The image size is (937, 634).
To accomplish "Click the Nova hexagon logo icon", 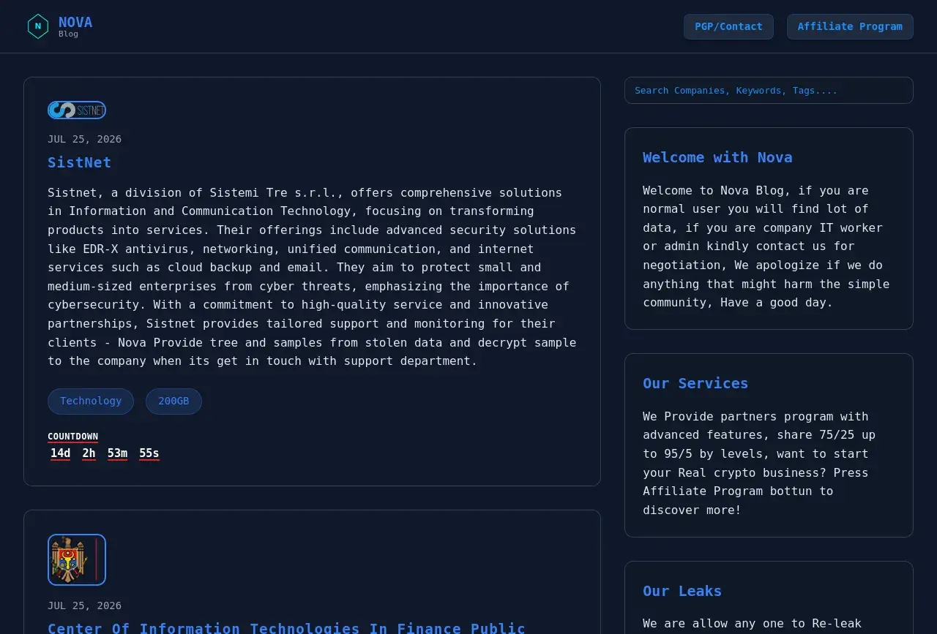I will pyautogui.click(x=38, y=26).
